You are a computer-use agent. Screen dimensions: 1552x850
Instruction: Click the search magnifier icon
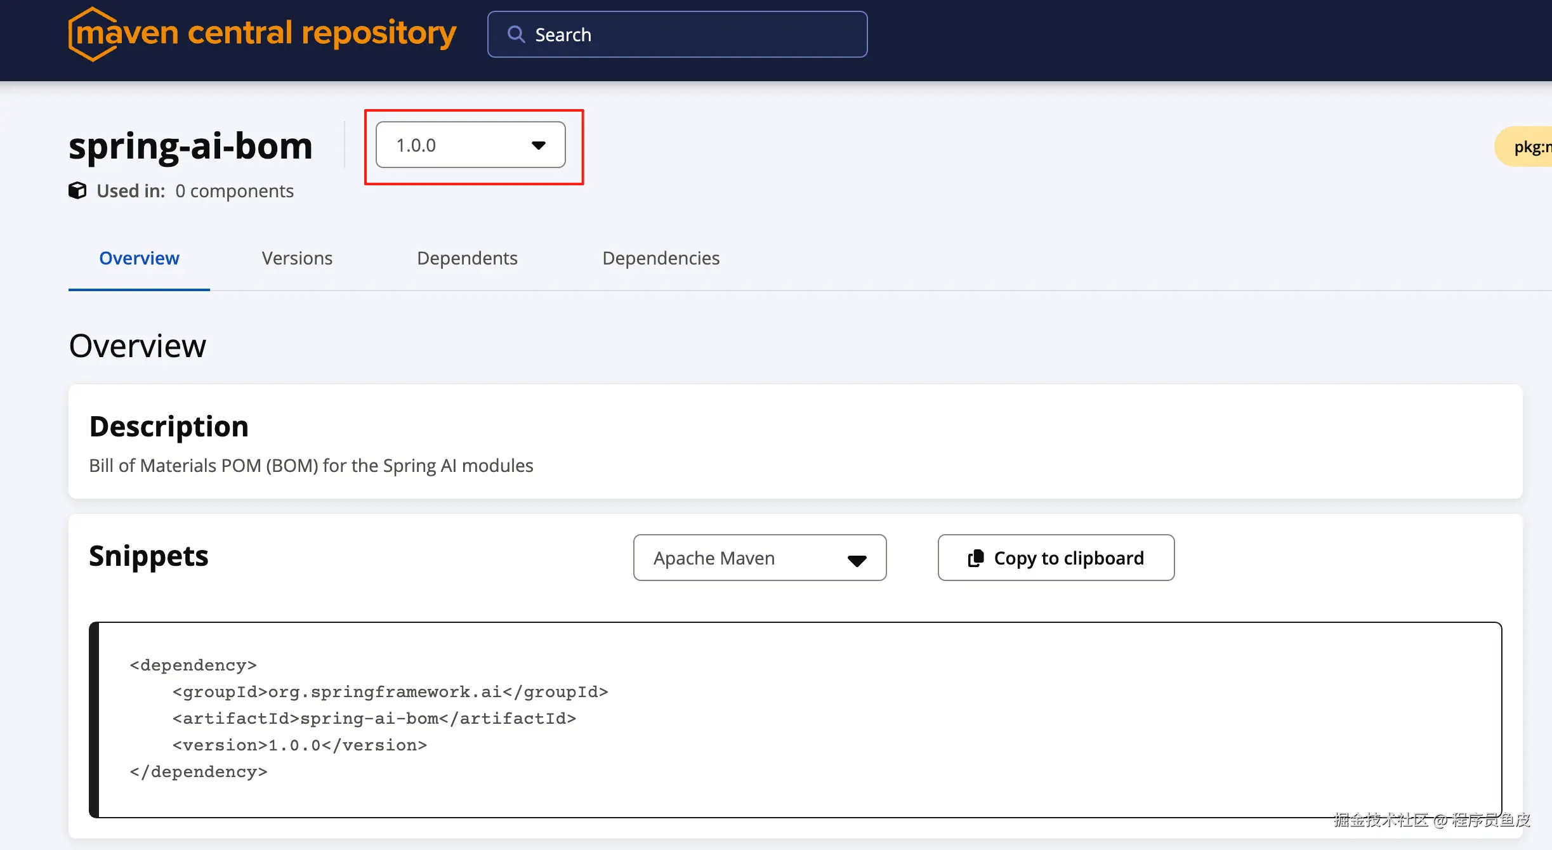click(516, 34)
